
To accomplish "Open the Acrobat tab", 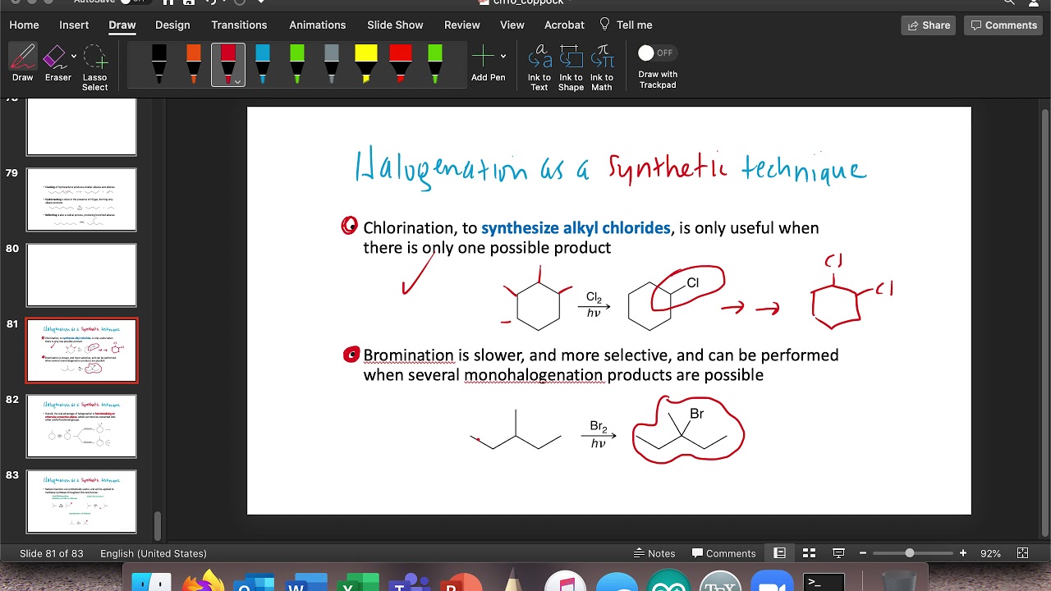I will (x=564, y=25).
